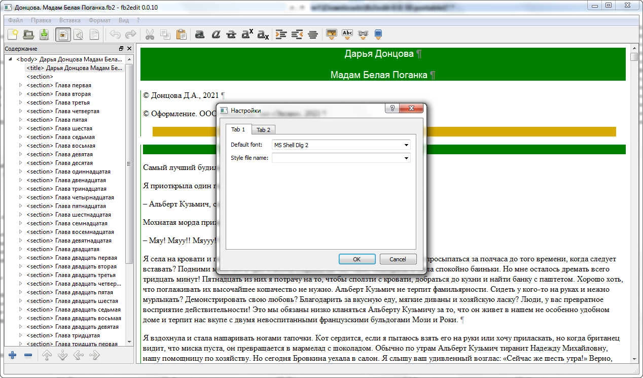Click the insert image toolbar icon
This screenshot has width=643, height=378.
(332, 35)
